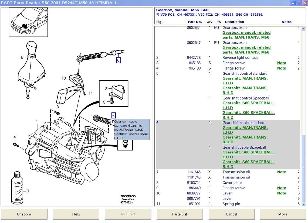
Task: Open related parts link under Gearbox 8602634
Action: coord(246,35)
